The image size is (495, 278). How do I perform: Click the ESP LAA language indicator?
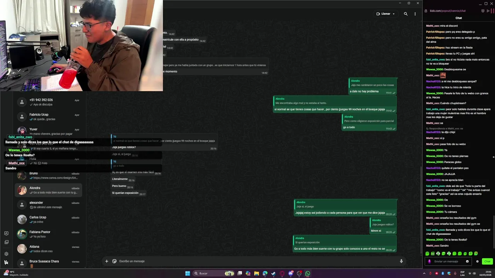pyautogui.click(x=463, y=273)
